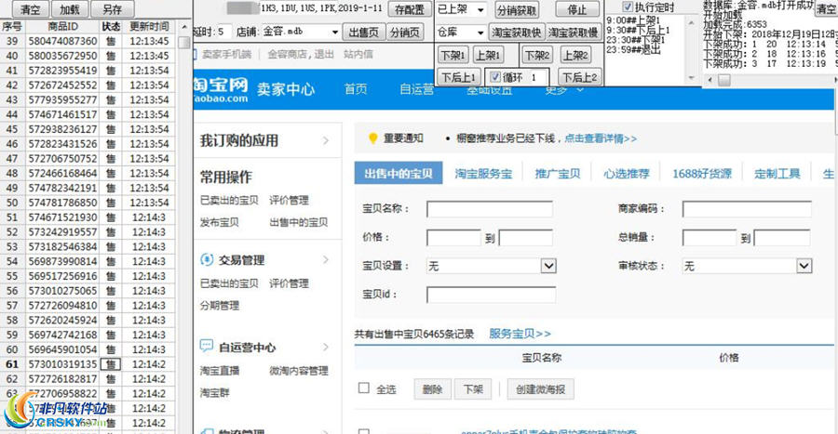Click the 上架1 button
Image resolution: width=838 pixels, height=434 pixels.
(x=487, y=55)
